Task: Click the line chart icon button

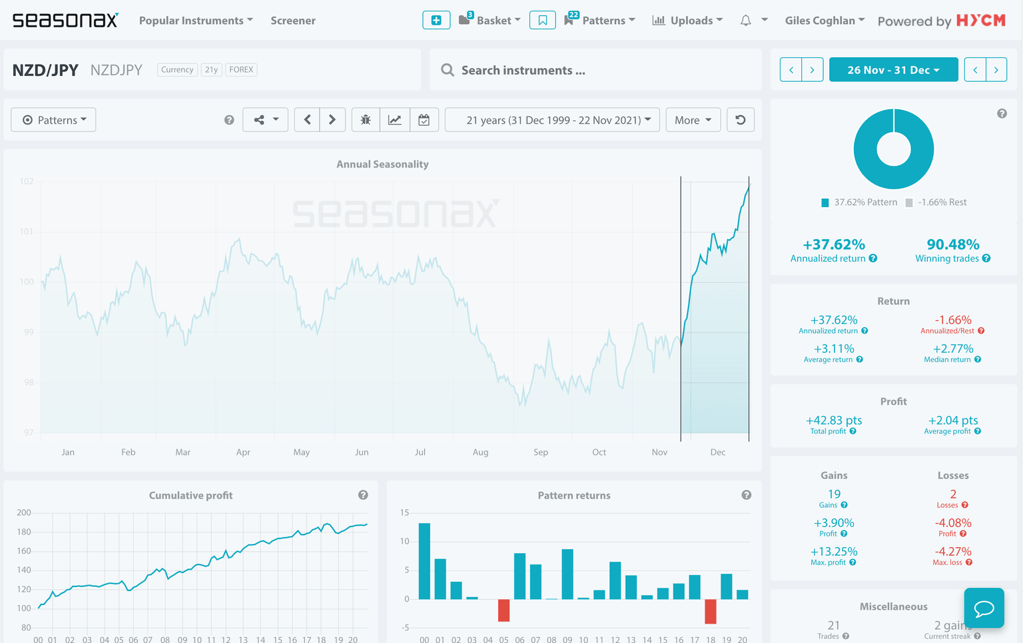Action: [395, 120]
